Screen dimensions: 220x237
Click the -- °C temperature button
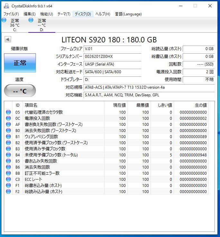(x=20, y=91)
